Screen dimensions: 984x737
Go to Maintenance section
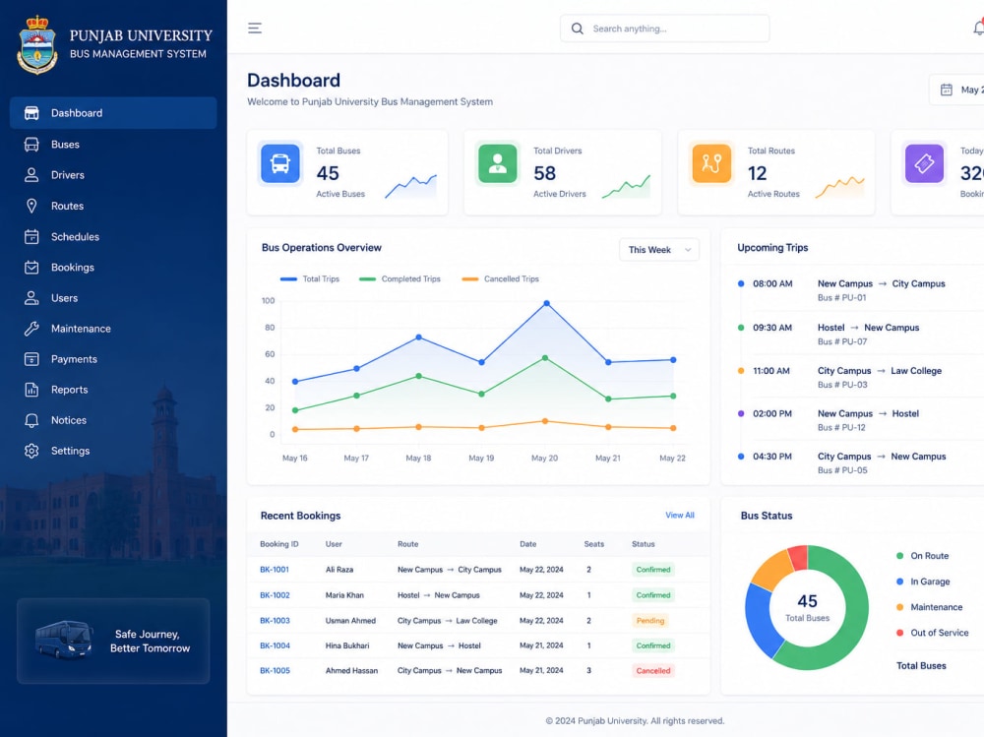[x=113, y=329]
